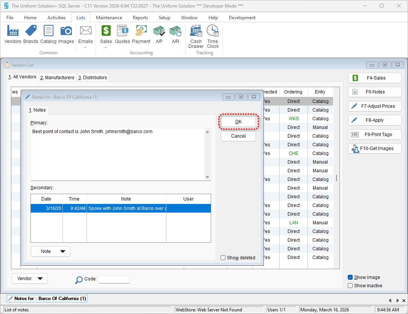Open the Maintenance menu tab
408x314 pixels.
click(x=109, y=18)
